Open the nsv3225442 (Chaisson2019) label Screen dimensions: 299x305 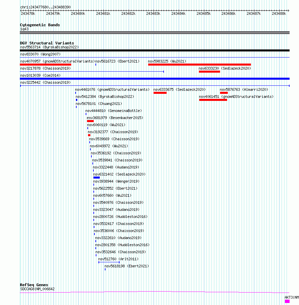[x=45, y=82]
